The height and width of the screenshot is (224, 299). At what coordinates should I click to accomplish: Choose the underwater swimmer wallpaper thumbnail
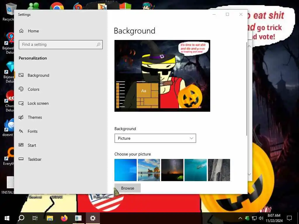click(195, 170)
